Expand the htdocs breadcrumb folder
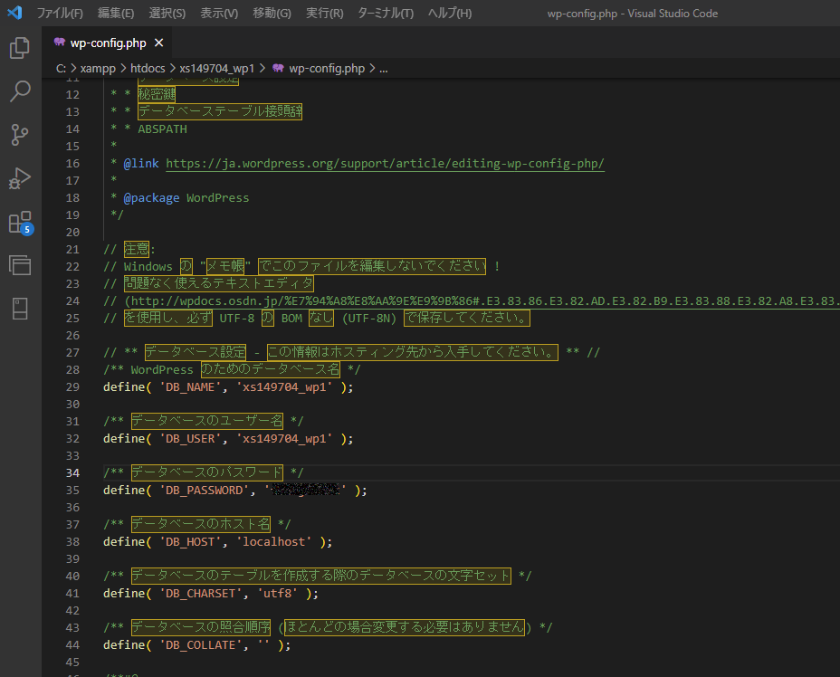 [148, 68]
